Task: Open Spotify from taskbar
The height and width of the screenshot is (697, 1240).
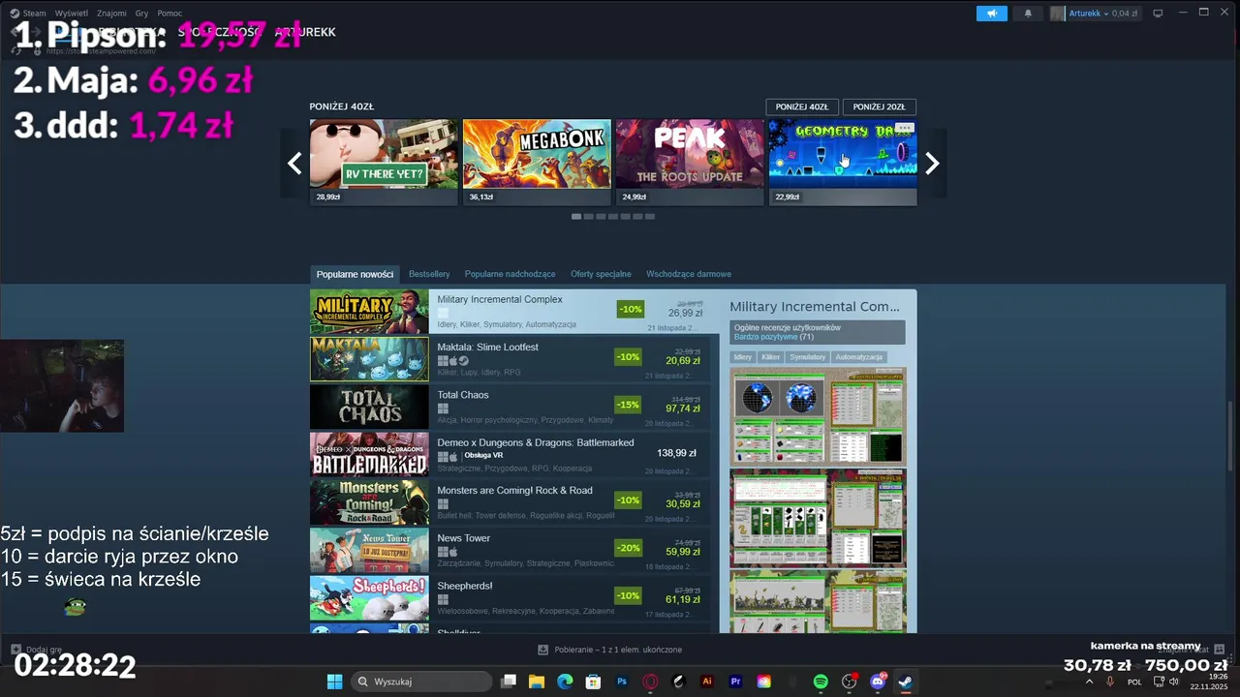Action: [821, 682]
